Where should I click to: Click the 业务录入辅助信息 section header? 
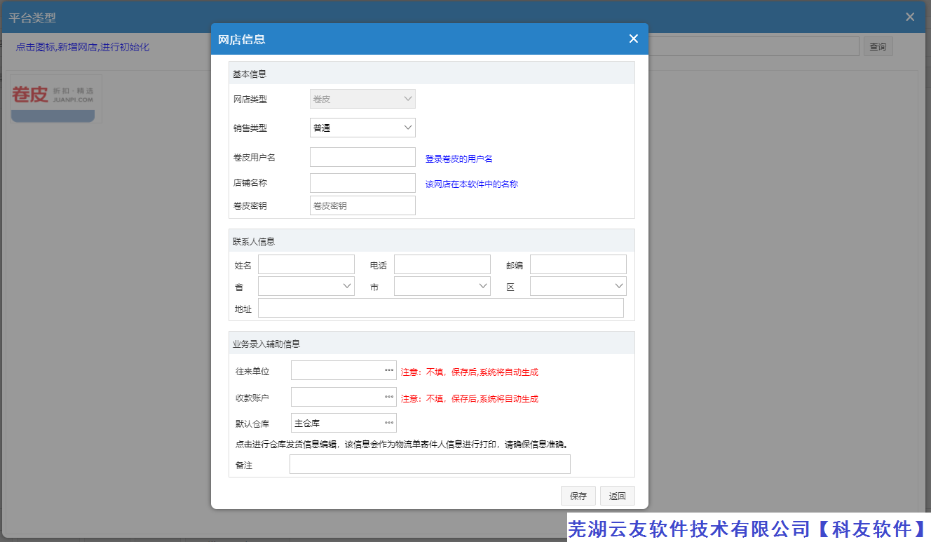tap(432, 343)
